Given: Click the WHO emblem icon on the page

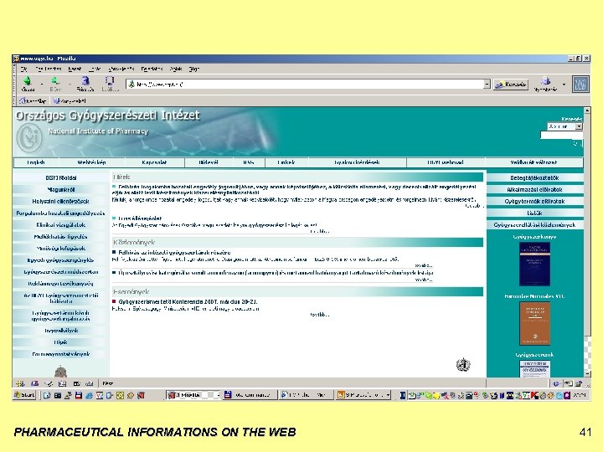Looking at the screenshot, I should click(x=463, y=364).
